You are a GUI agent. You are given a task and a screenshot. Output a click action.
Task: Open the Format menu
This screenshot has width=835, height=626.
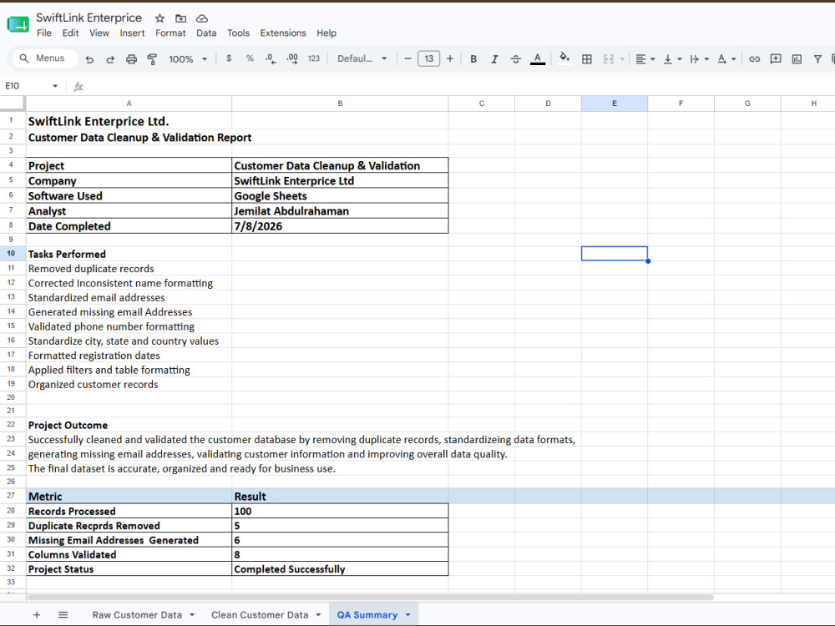(170, 33)
